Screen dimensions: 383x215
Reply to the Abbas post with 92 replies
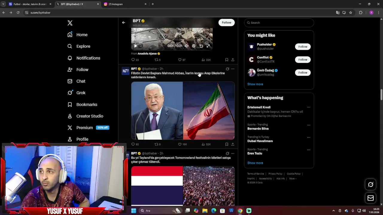point(135,144)
